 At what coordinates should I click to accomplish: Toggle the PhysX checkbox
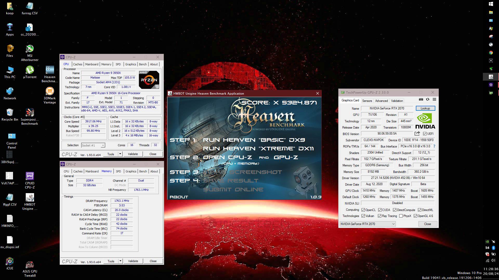(401, 216)
